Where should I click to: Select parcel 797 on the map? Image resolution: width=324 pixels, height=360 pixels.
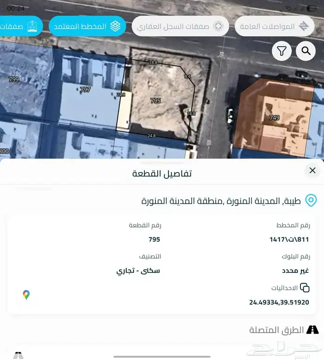pos(85,89)
